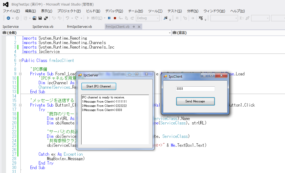
Task: Collapse the Button1_Click sub region
Action: (20, 105)
